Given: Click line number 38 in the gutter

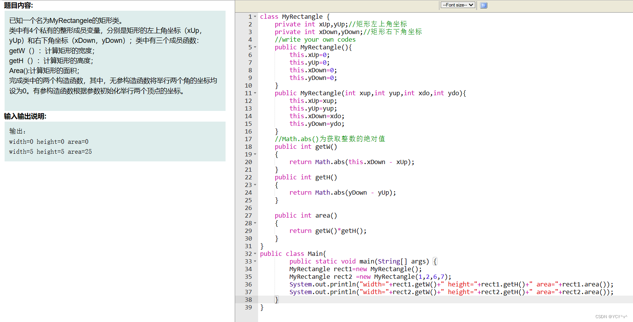Looking at the screenshot, I should (248, 299).
